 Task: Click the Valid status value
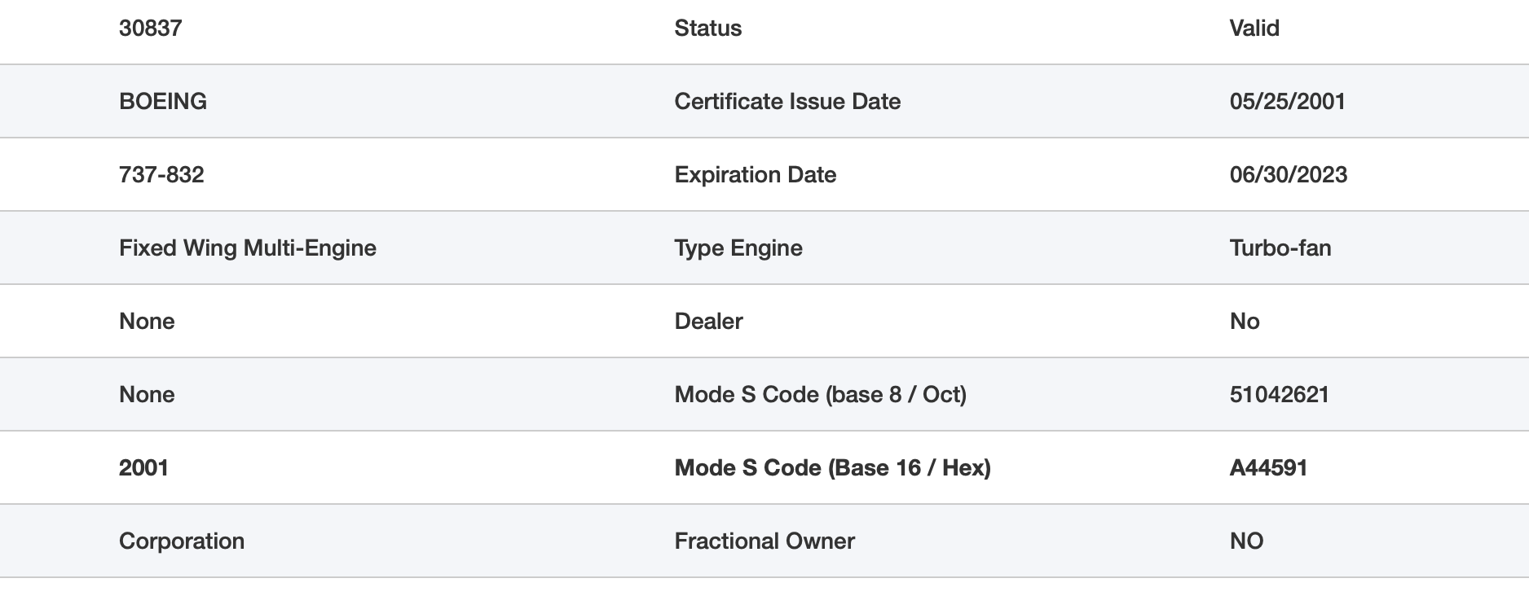tap(1254, 28)
